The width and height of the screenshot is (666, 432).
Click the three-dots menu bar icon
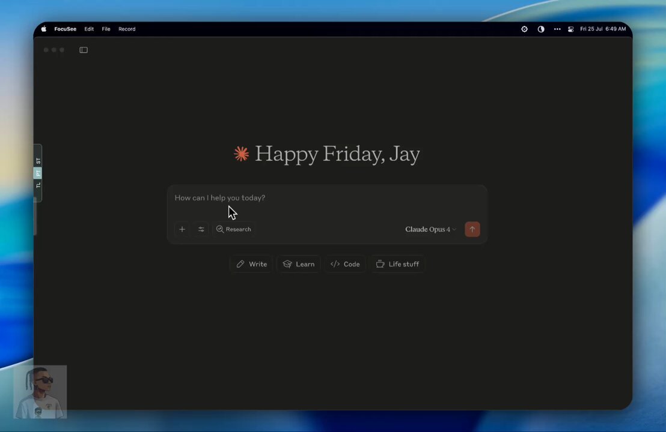[x=557, y=29]
